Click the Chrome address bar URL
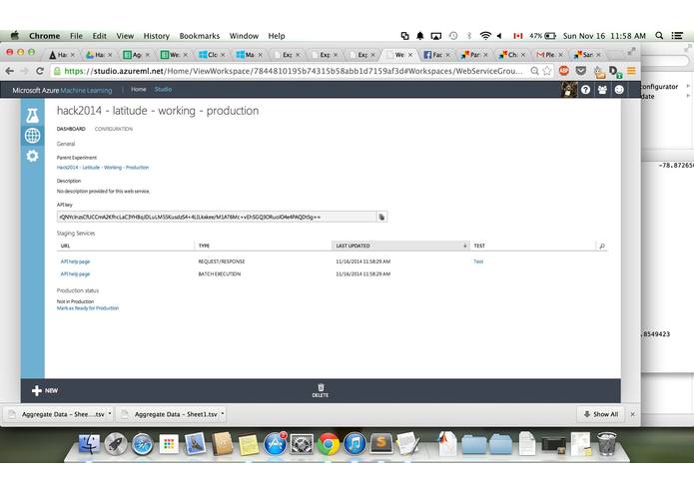694x493 pixels. [x=293, y=71]
